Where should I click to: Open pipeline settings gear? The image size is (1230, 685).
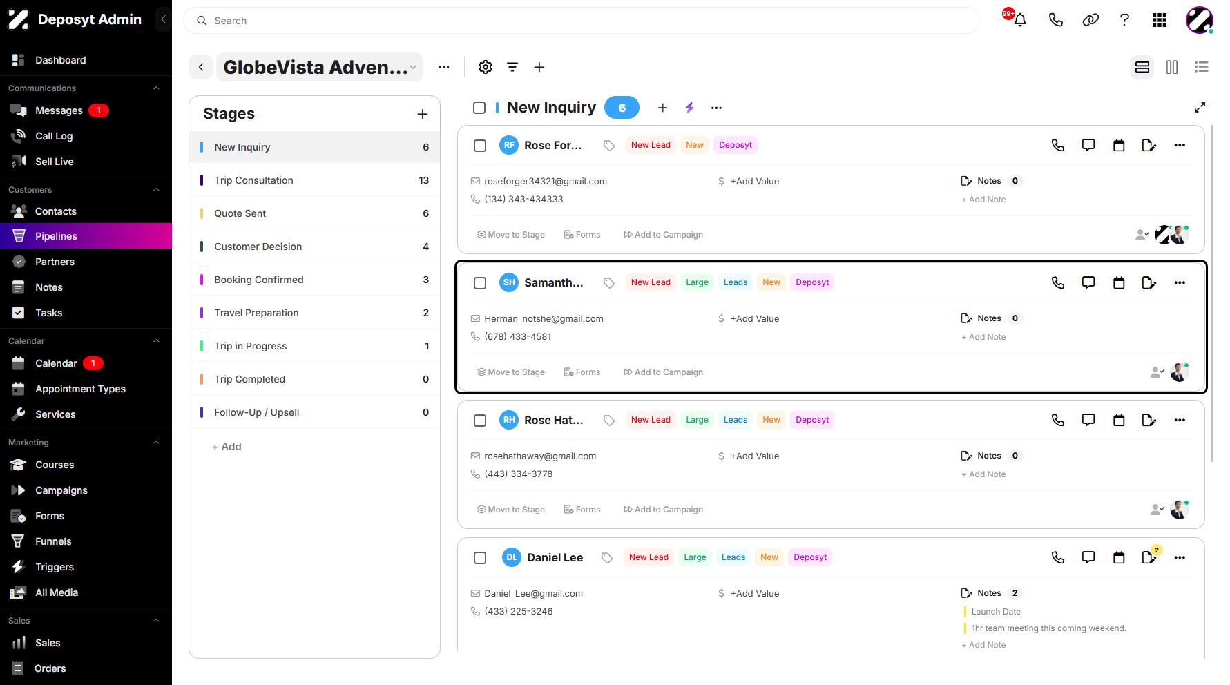486,67
